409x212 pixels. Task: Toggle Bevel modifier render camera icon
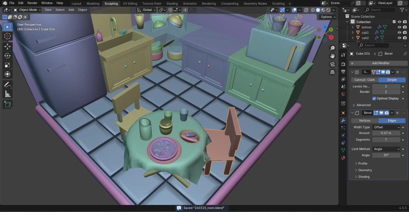pos(387,113)
